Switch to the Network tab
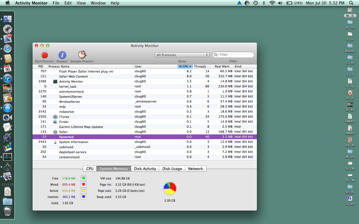359x224 pixels. tap(195, 169)
